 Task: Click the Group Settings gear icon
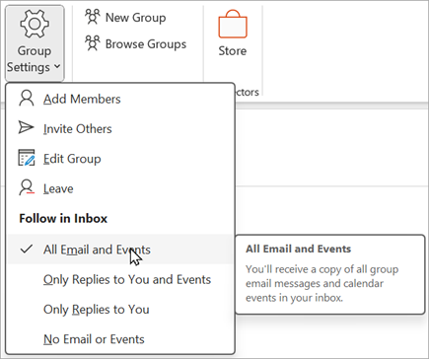35,24
